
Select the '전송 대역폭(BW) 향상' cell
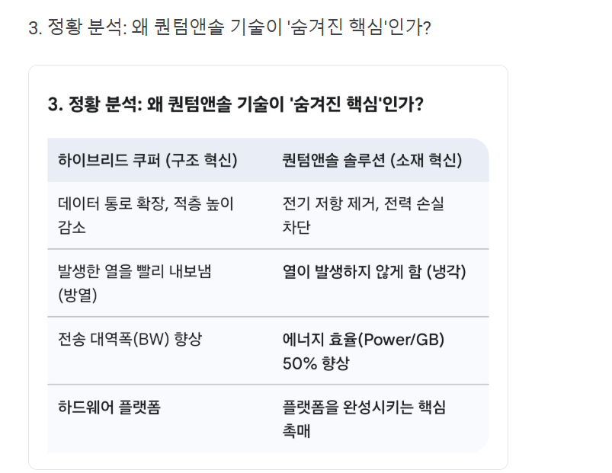click(130, 340)
